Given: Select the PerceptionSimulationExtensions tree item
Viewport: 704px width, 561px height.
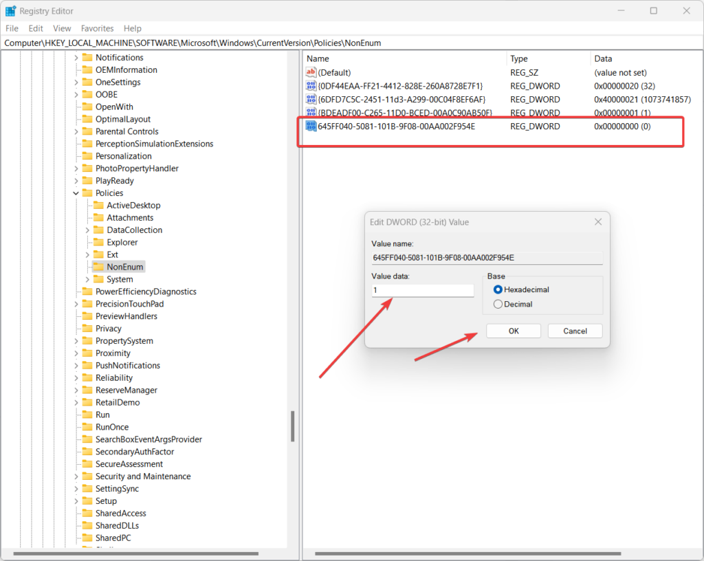Looking at the screenshot, I should tap(154, 144).
